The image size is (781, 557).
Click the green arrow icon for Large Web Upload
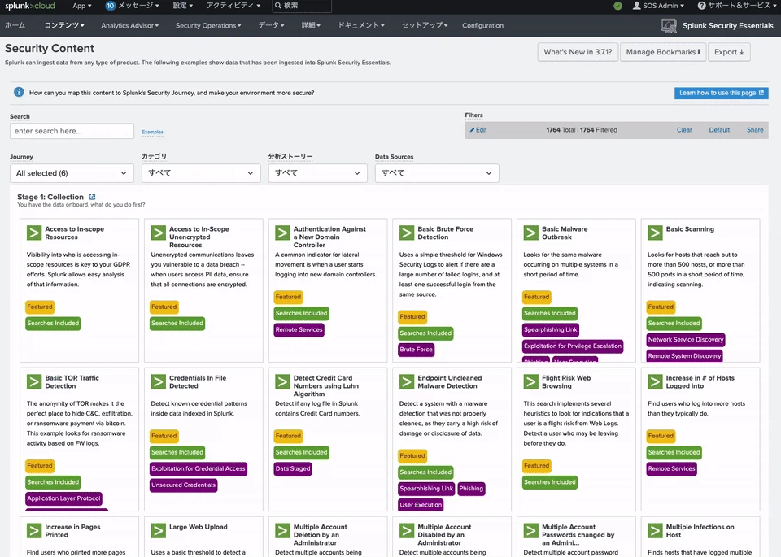point(158,531)
